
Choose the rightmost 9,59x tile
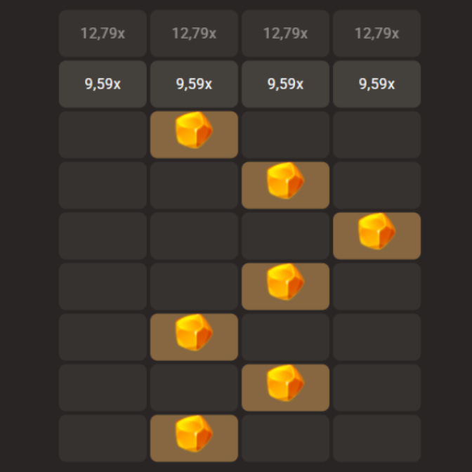point(376,84)
